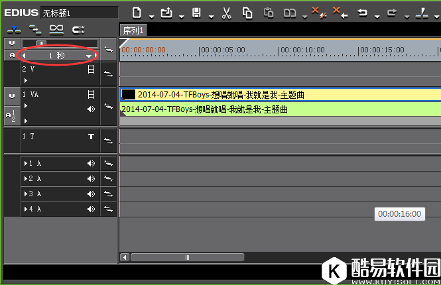Open the timeline scale dropdown showing 1 秒
The image size is (441, 285).
[x=89, y=56]
